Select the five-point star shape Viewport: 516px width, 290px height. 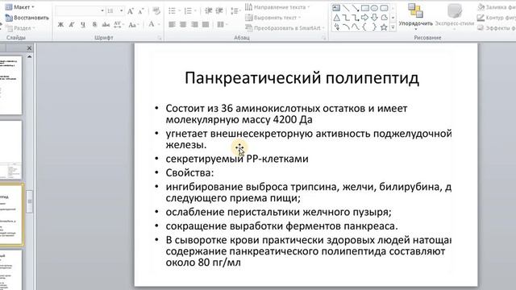384,27
